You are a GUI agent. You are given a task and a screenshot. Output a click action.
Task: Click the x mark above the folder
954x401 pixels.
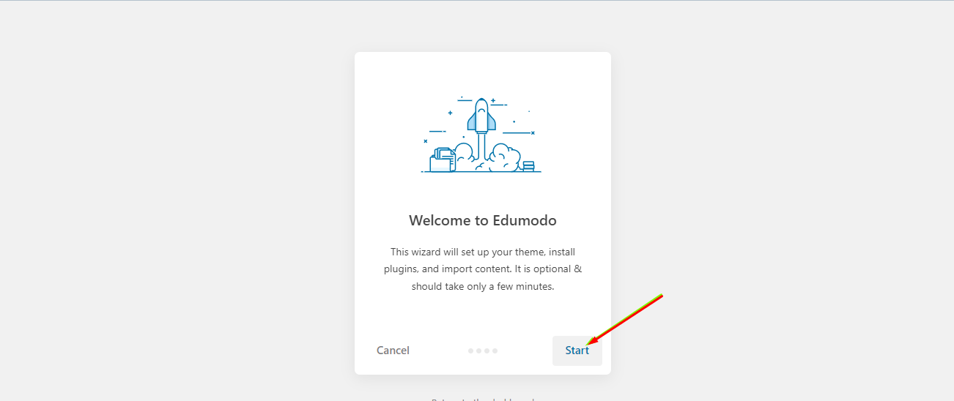pyautogui.click(x=426, y=140)
